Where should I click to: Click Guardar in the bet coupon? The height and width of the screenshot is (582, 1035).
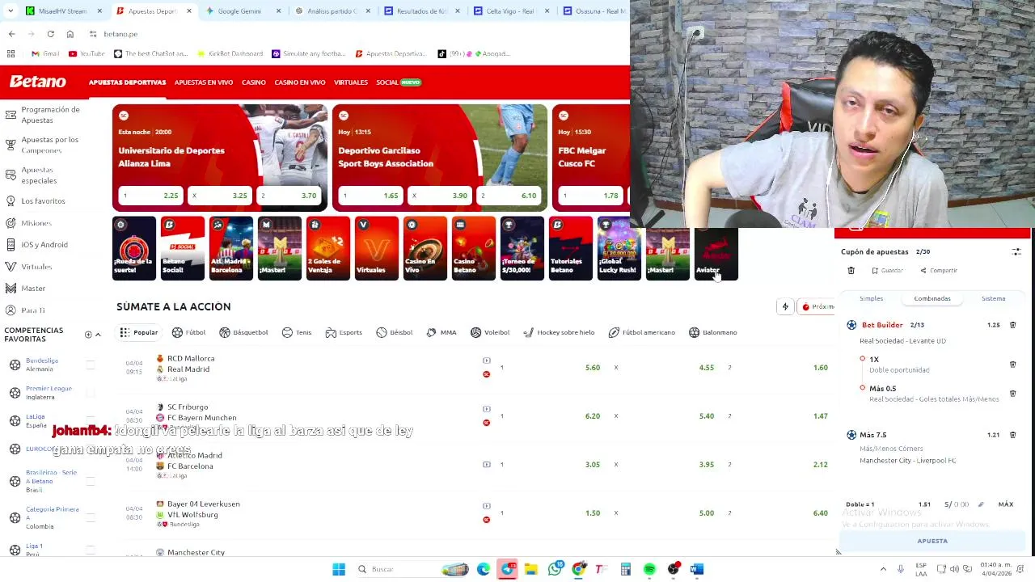[887, 271]
